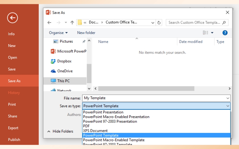Choose PDF as the file type
239x149 pixels.
156,126
